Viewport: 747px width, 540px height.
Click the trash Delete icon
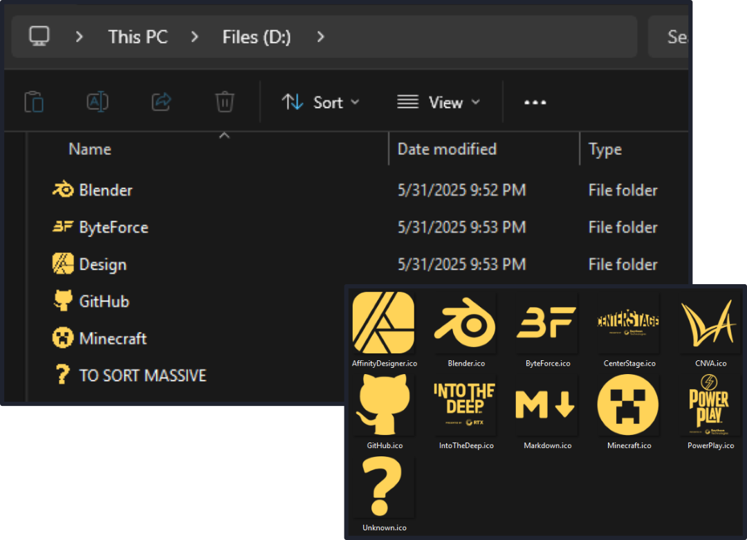click(x=225, y=102)
